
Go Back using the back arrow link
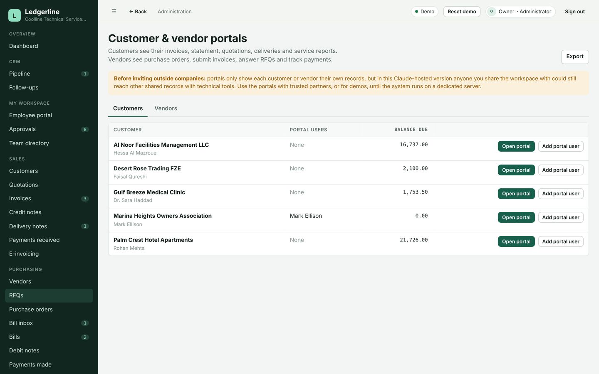click(x=138, y=12)
